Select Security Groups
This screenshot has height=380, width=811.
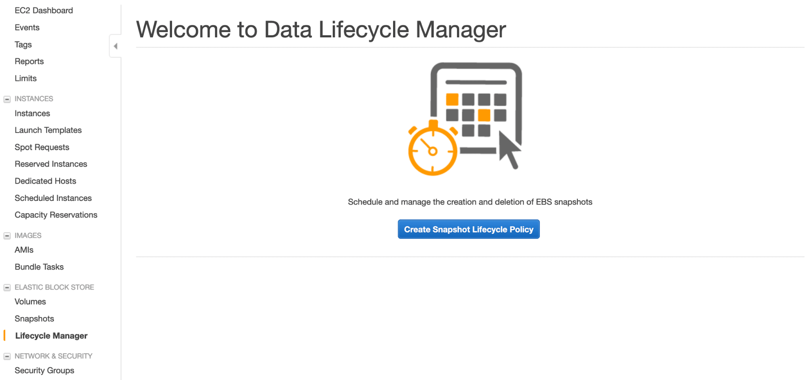click(44, 371)
